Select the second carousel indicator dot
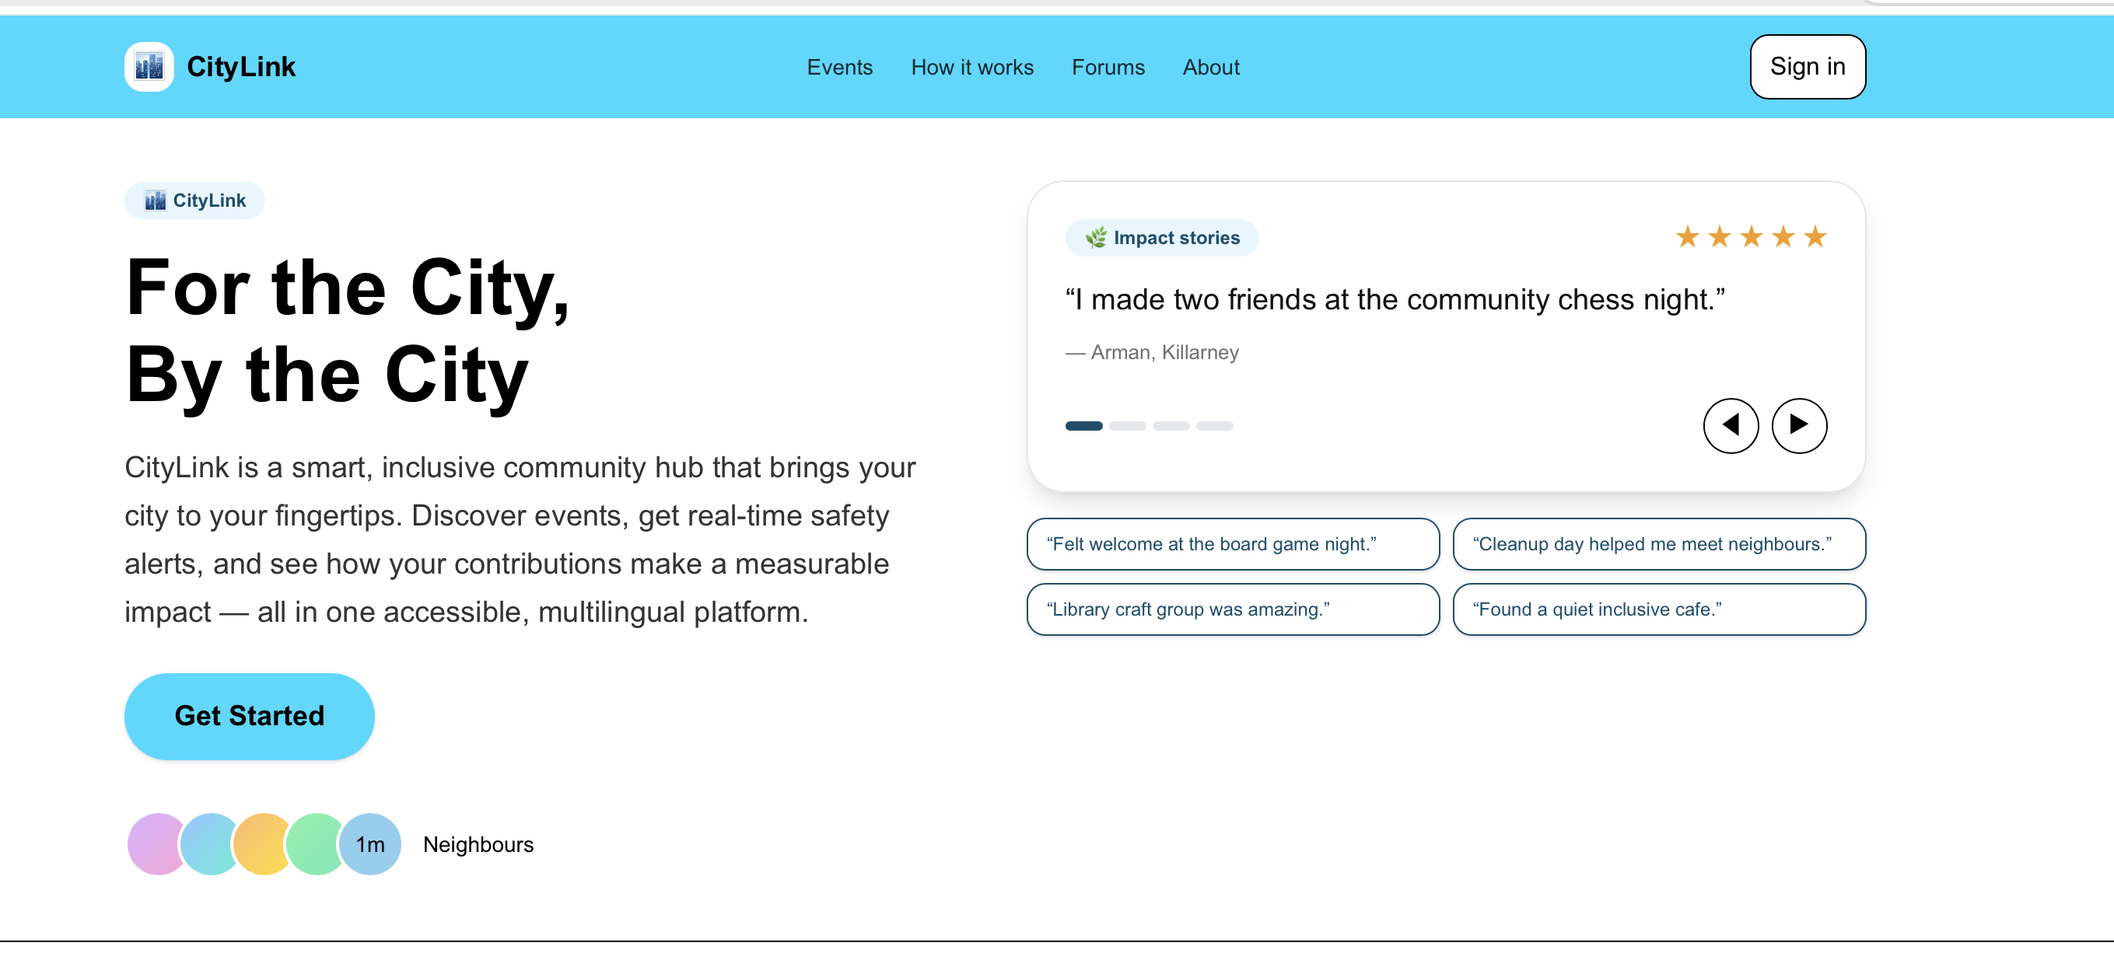Screen dimensions: 2114x953 1127,426
